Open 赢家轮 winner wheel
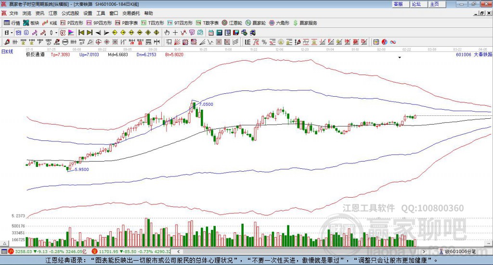Viewport: 493px width, 265px height. click(x=256, y=23)
